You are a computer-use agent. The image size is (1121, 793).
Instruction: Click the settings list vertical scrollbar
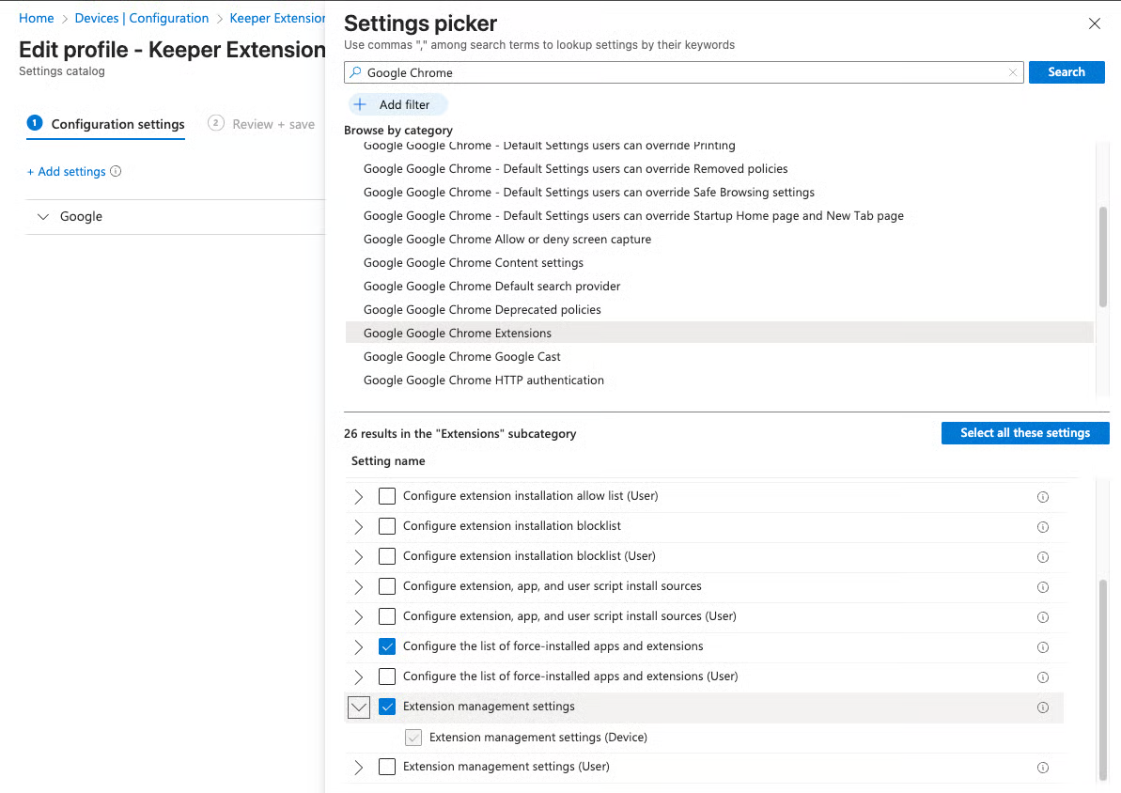(x=1102, y=676)
